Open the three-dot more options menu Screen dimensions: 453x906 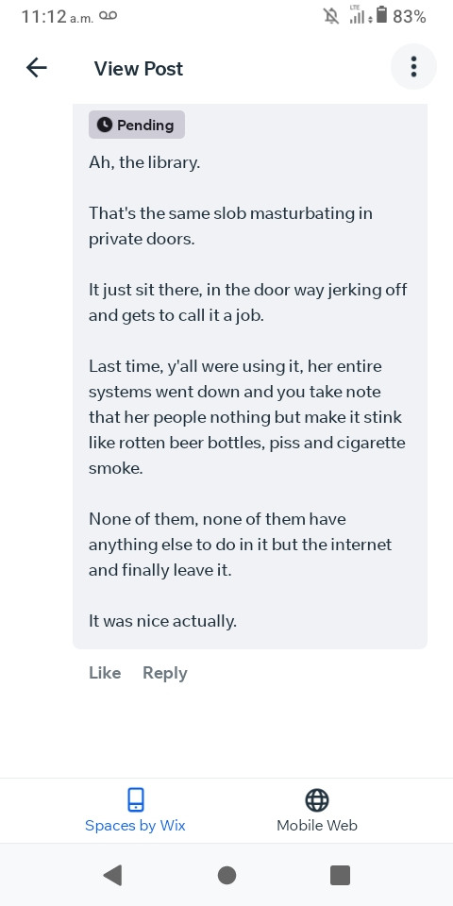pyautogui.click(x=413, y=67)
